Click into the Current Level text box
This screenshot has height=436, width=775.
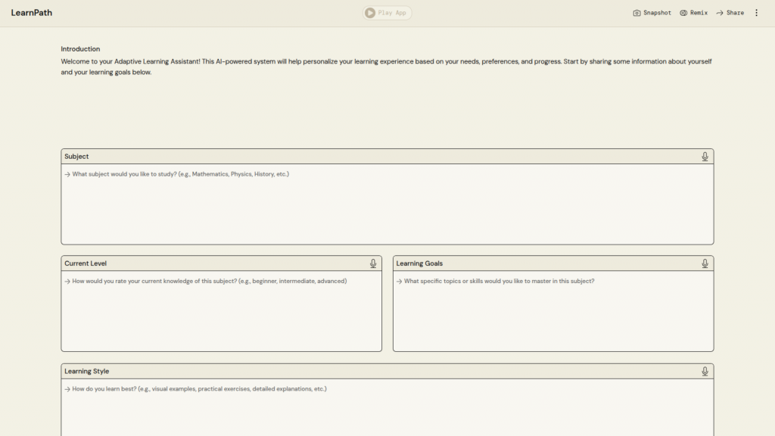pos(221,311)
